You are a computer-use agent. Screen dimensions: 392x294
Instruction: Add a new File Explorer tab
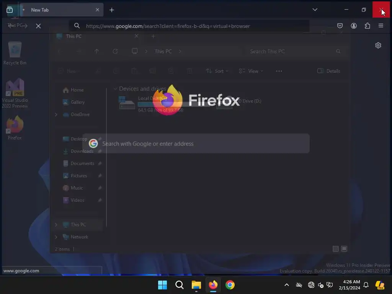153,36
